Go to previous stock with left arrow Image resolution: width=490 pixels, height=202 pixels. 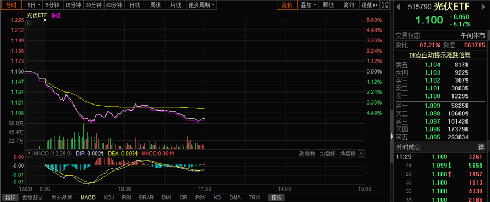tap(398, 6)
